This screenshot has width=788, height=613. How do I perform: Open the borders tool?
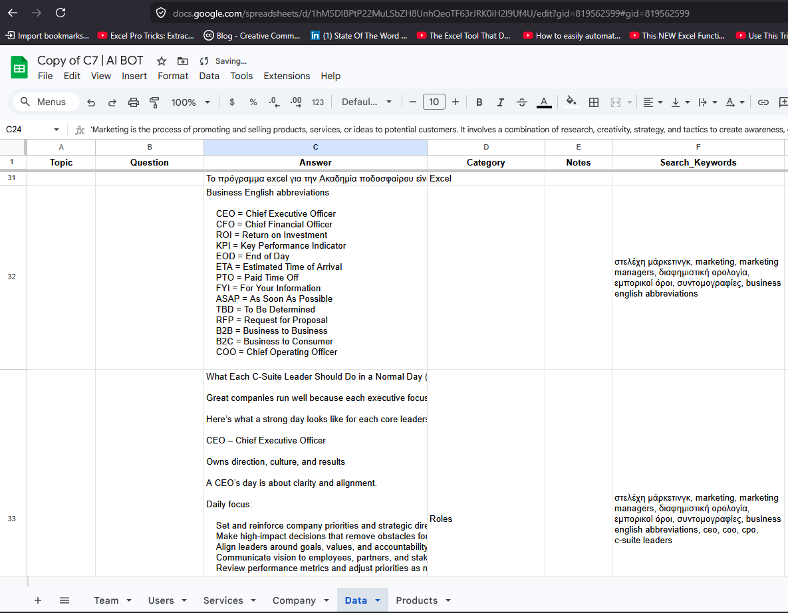click(x=594, y=102)
